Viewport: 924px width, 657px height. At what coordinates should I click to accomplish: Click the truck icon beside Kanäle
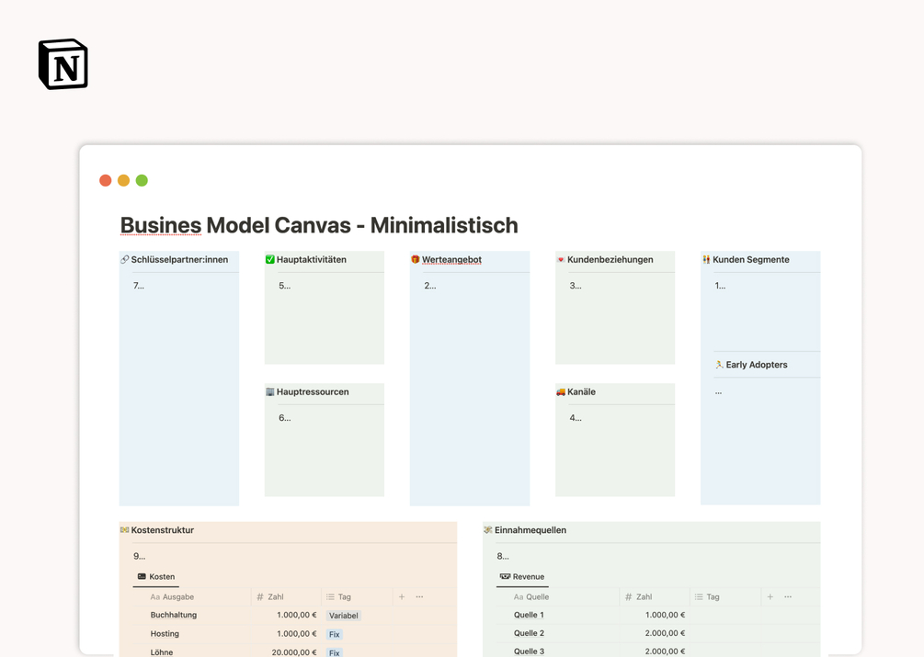pos(561,392)
